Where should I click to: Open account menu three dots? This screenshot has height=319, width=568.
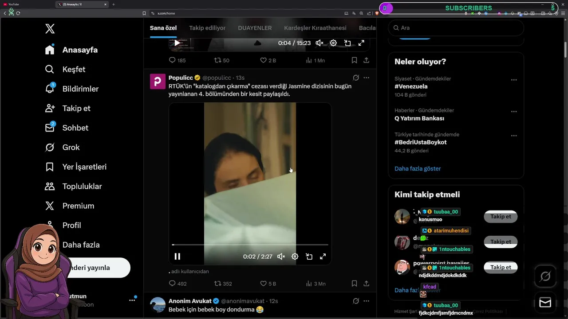tap(132, 300)
